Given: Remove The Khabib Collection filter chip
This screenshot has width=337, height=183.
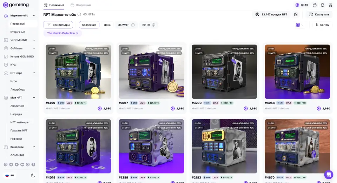Looking at the screenshot, I should point(77,33).
